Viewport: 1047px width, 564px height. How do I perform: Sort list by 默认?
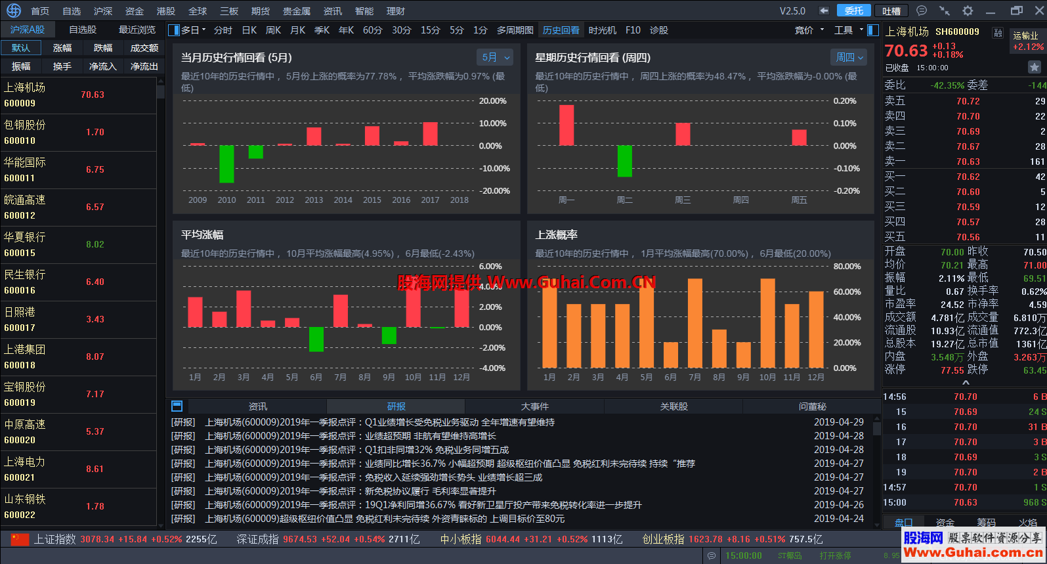pos(21,48)
